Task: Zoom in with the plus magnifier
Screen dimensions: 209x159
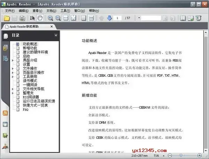Action: point(50,18)
